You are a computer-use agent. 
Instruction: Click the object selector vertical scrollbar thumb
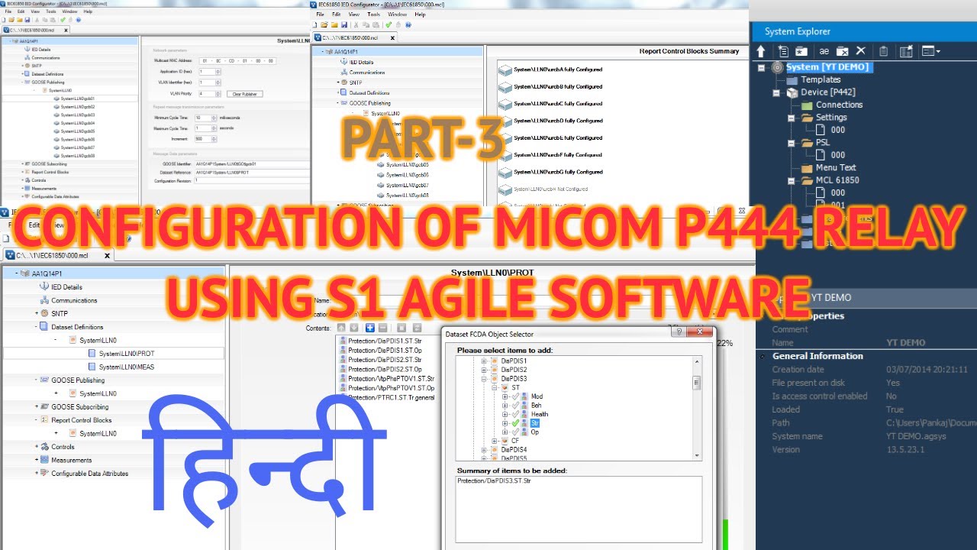tap(696, 383)
